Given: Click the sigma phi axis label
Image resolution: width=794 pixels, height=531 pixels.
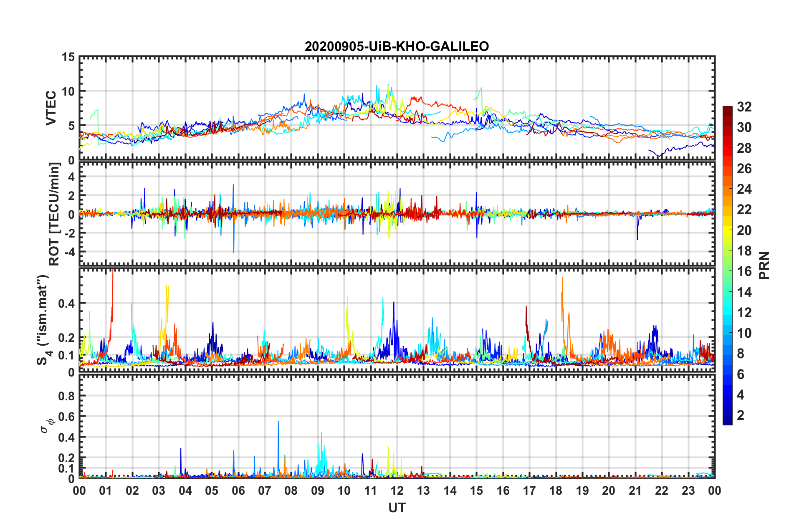Looking at the screenshot, I should click(47, 425).
